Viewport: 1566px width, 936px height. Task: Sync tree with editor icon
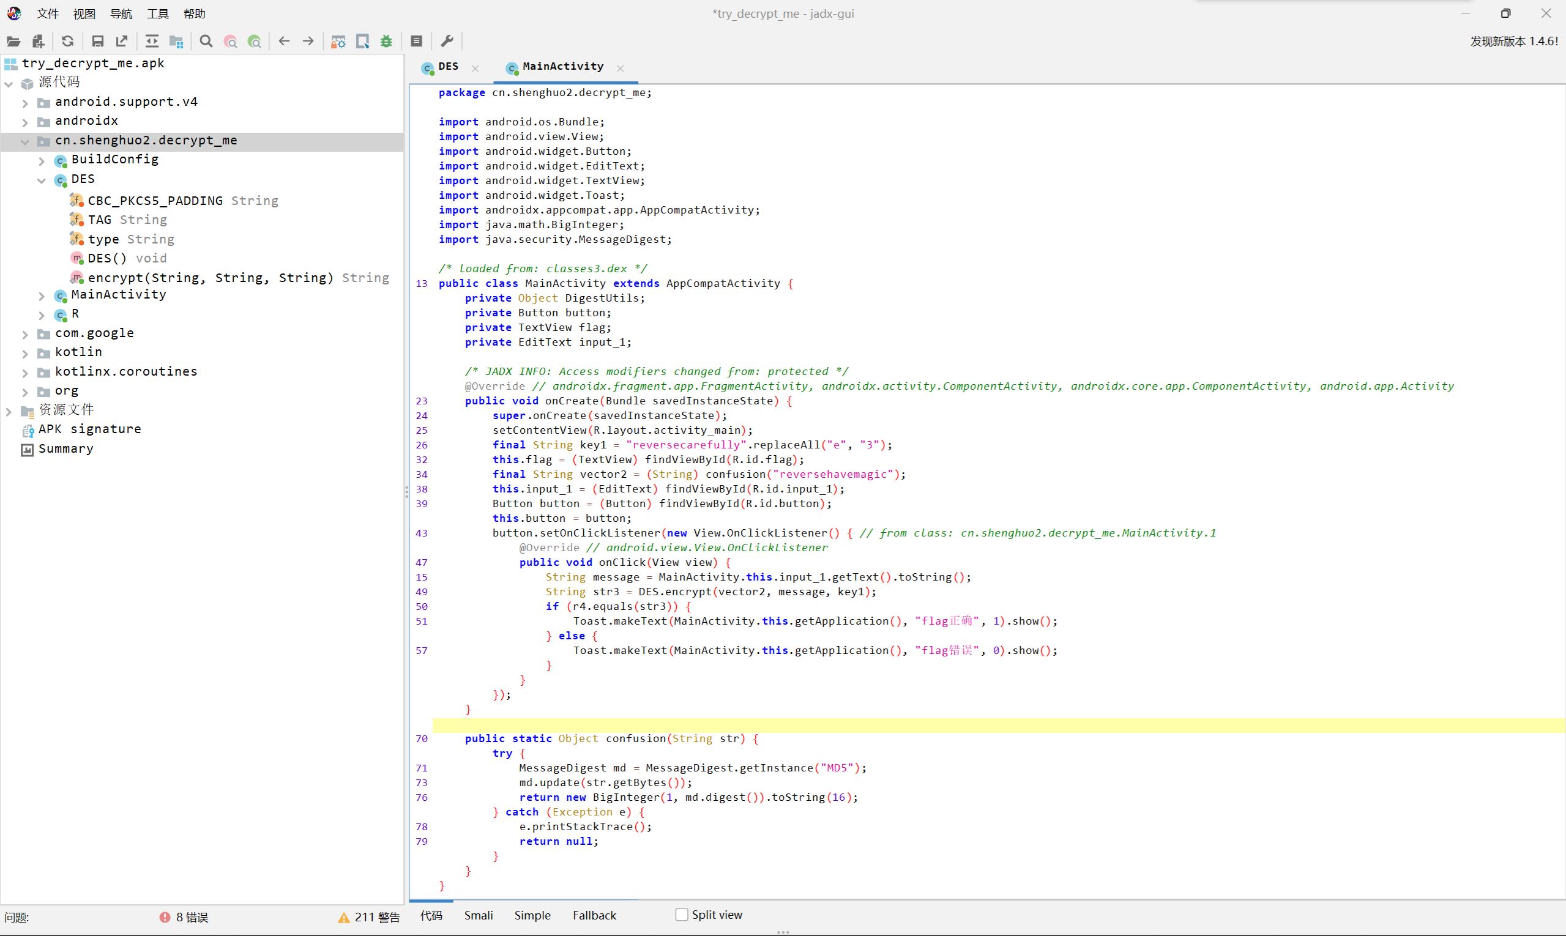pos(152,42)
